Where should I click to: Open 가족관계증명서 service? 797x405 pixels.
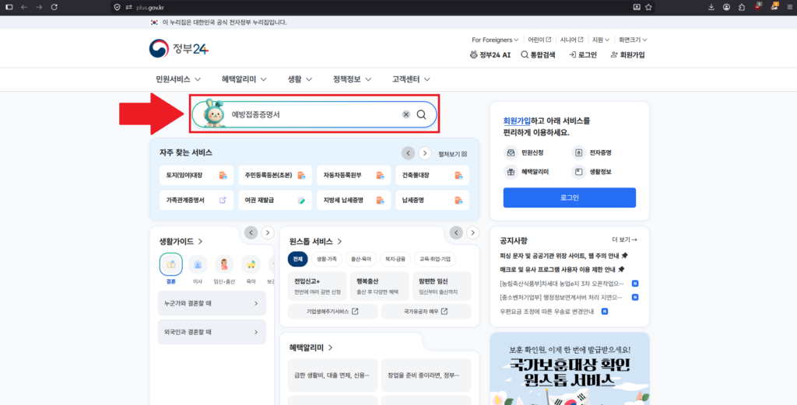point(196,200)
